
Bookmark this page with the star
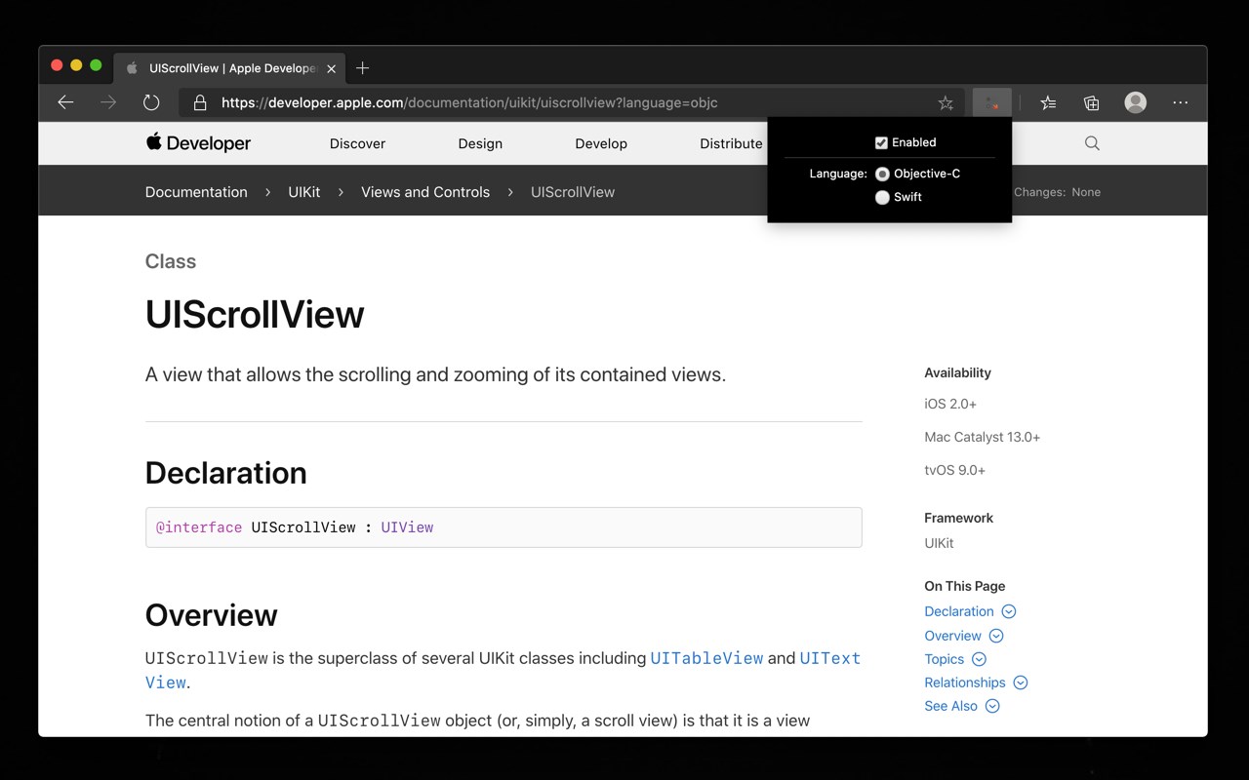point(946,102)
